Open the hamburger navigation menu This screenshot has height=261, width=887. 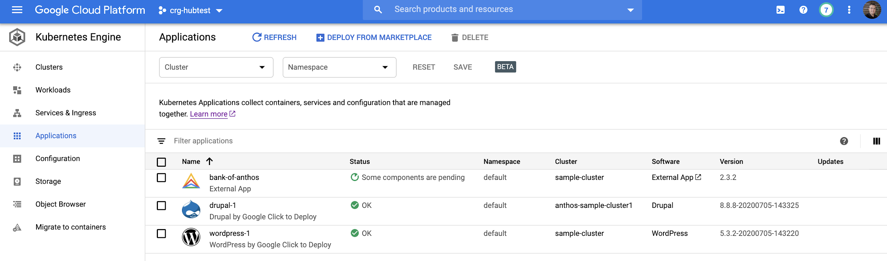(x=17, y=10)
